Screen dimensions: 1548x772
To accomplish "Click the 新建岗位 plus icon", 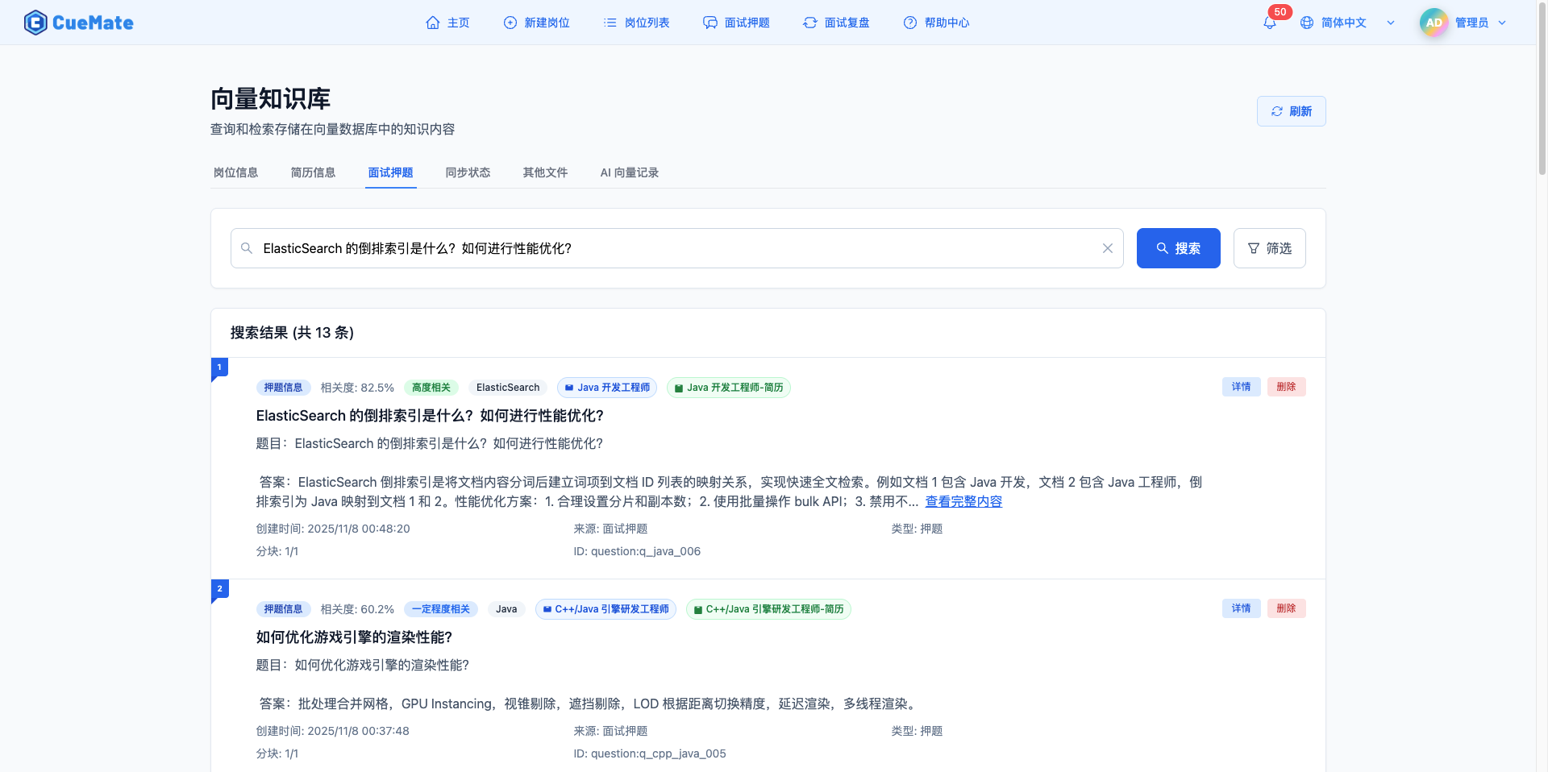I will (x=509, y=23).
